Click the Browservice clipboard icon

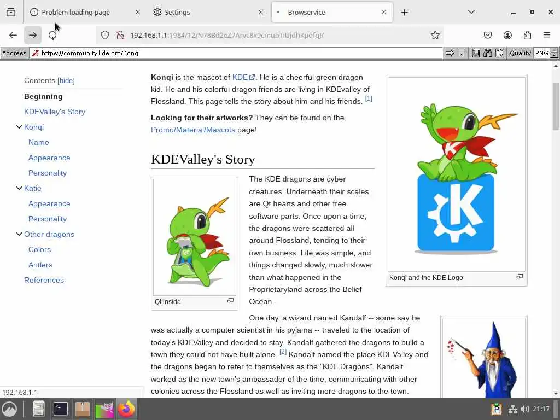(x=500, y=53)
